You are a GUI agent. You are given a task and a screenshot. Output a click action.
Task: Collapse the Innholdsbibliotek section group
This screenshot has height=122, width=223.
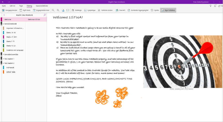pos(3,24)
